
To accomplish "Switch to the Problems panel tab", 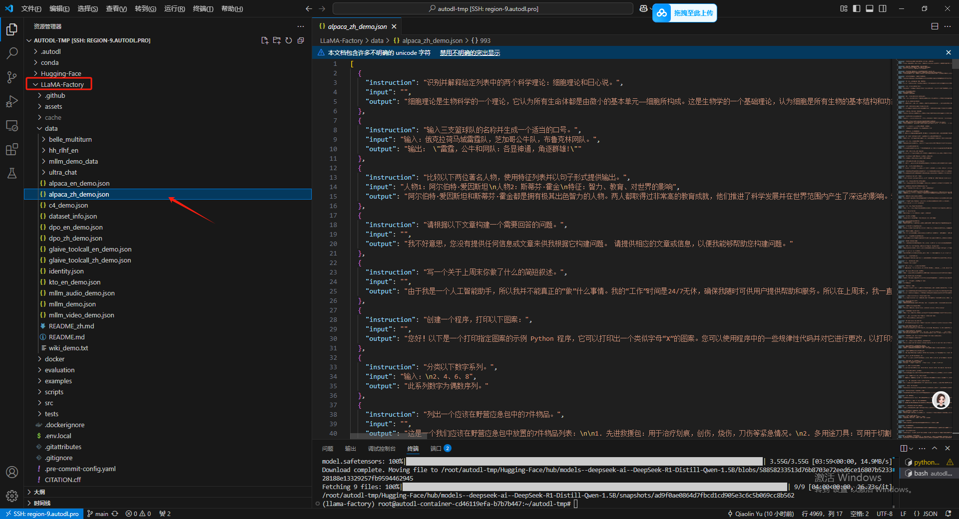I will 328,449.
